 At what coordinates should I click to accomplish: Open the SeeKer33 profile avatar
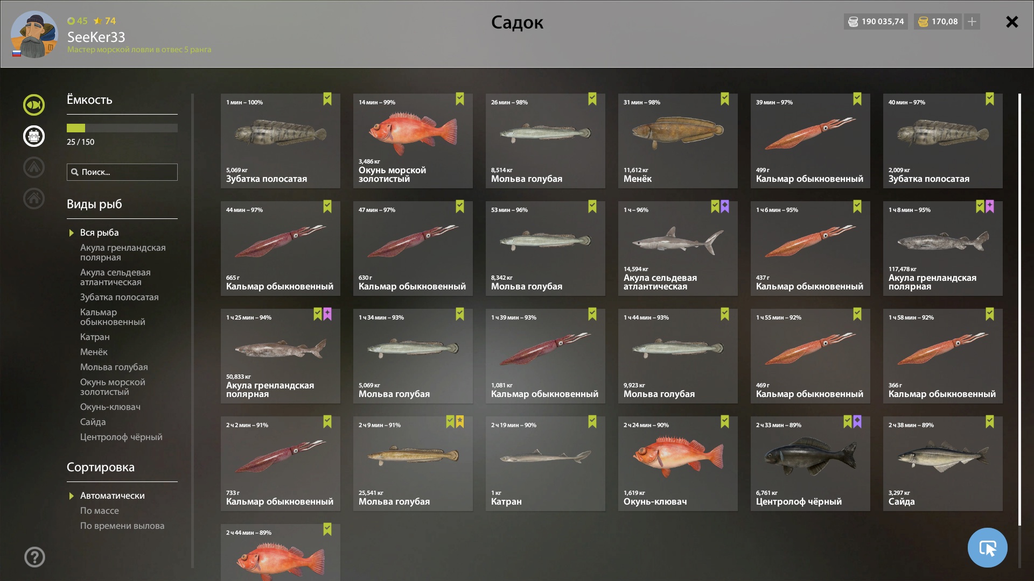point(34,34)
